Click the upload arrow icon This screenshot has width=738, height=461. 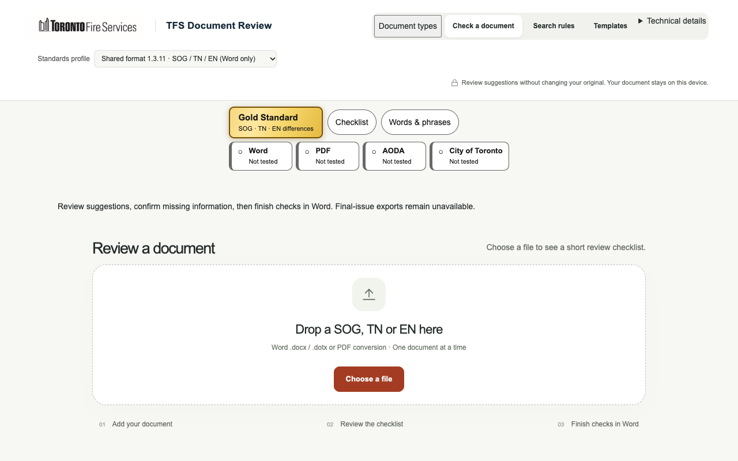(369, 294)
